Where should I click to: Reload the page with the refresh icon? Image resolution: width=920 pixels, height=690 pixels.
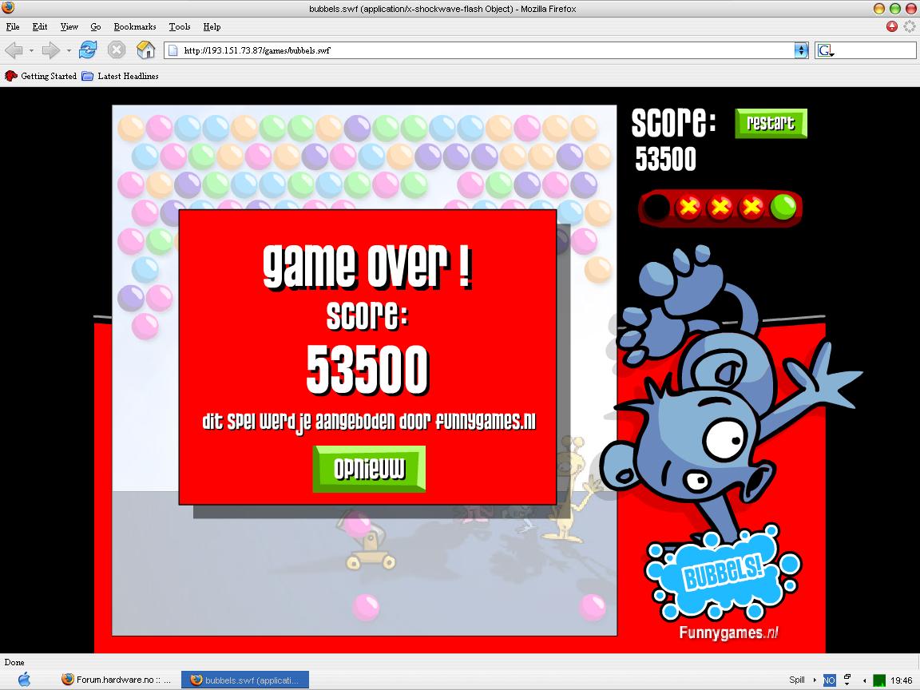(88, 50)
